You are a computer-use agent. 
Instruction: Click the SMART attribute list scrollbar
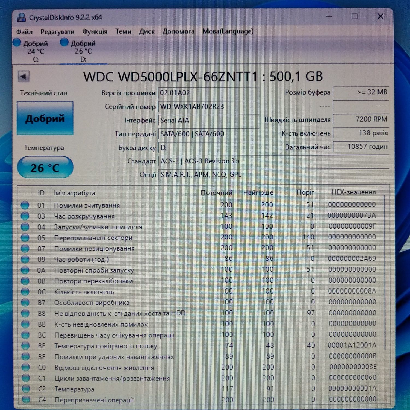pos(385,273)
